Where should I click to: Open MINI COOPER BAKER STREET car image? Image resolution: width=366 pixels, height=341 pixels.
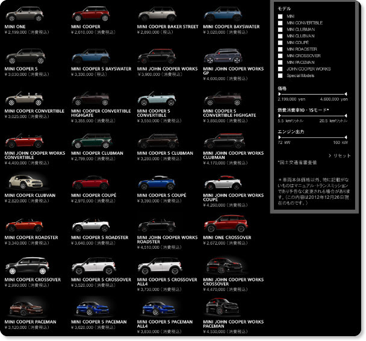pyautogui.click(x=157, y=14)
